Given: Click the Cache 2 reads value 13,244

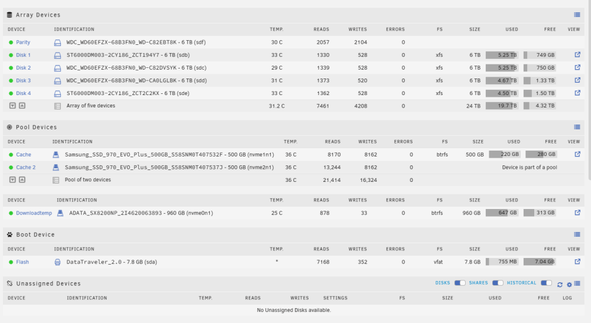Looking at the screenshot, I should 332,168.
